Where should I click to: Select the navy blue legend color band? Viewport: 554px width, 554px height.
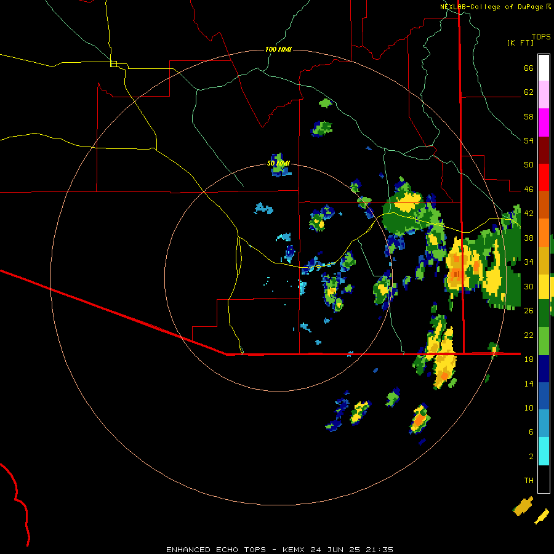544,369
